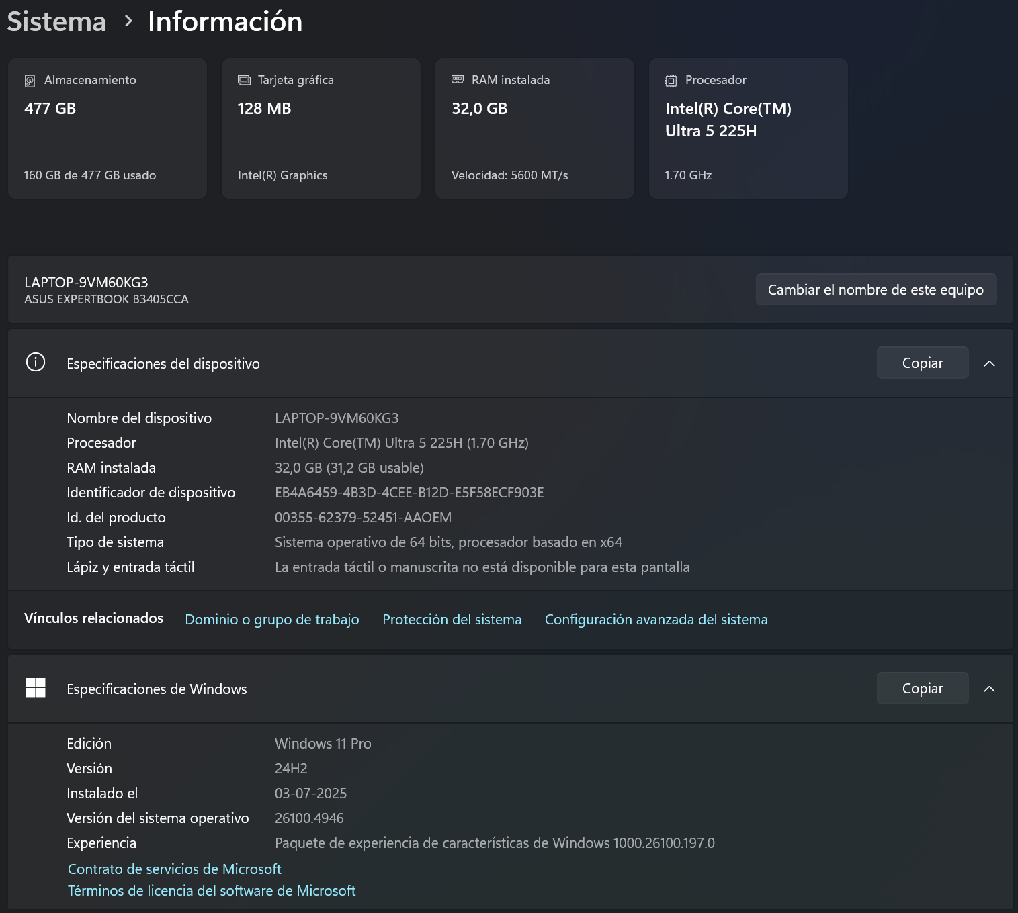The width and height of the screenshot is (1018, 913).
Task: Copy the device specifications
Action: coord(922,363)
